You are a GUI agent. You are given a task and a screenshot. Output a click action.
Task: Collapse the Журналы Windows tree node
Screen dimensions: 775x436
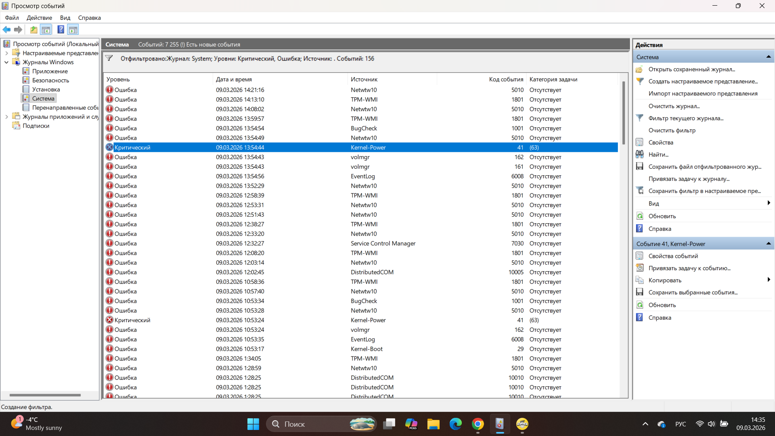point(6,62)
